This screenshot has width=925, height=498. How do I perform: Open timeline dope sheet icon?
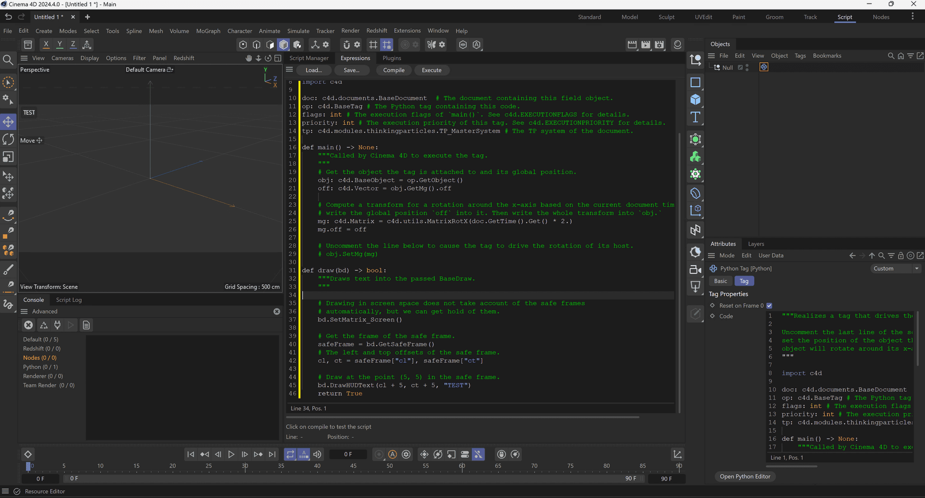click(x=677, y=454)
